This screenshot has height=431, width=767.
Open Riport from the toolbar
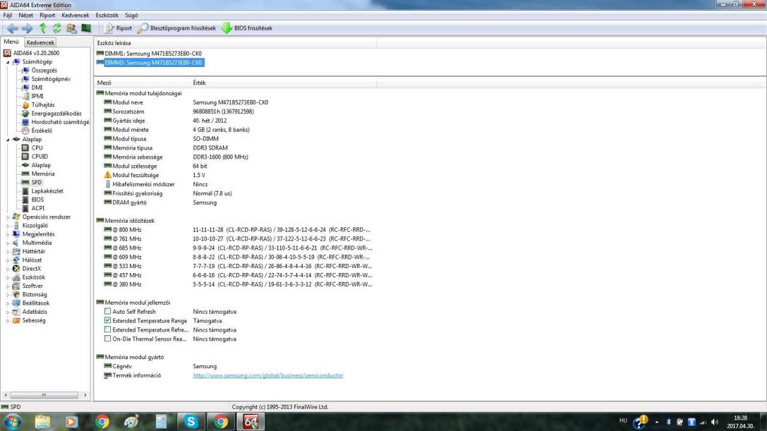coord(117,28)
